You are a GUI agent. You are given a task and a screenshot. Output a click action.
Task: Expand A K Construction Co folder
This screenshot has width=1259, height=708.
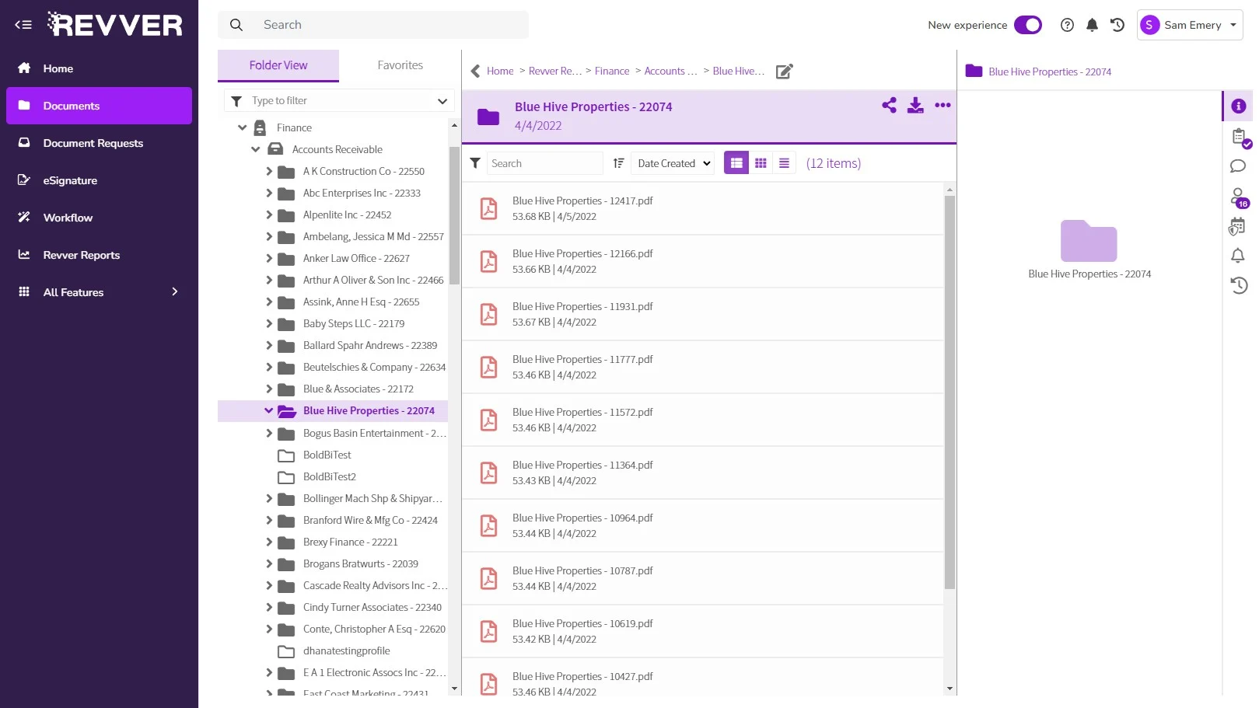coord(269,171)
